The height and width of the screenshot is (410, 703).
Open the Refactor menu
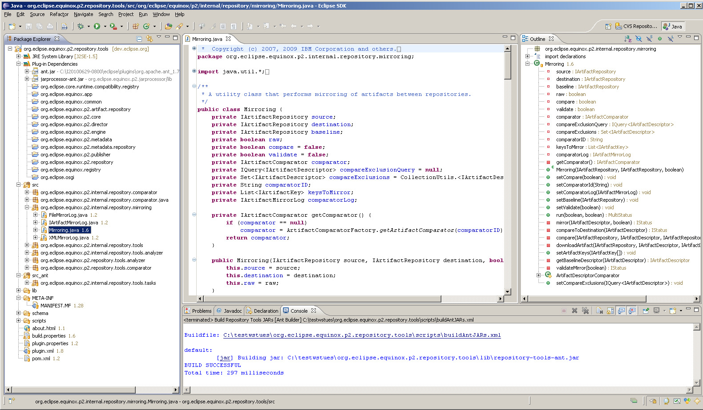click(x=59, y=14)
